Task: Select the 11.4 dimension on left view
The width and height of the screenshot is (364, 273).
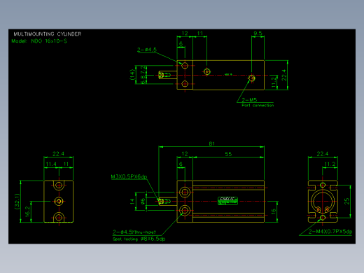Action: tap(51, 164)
